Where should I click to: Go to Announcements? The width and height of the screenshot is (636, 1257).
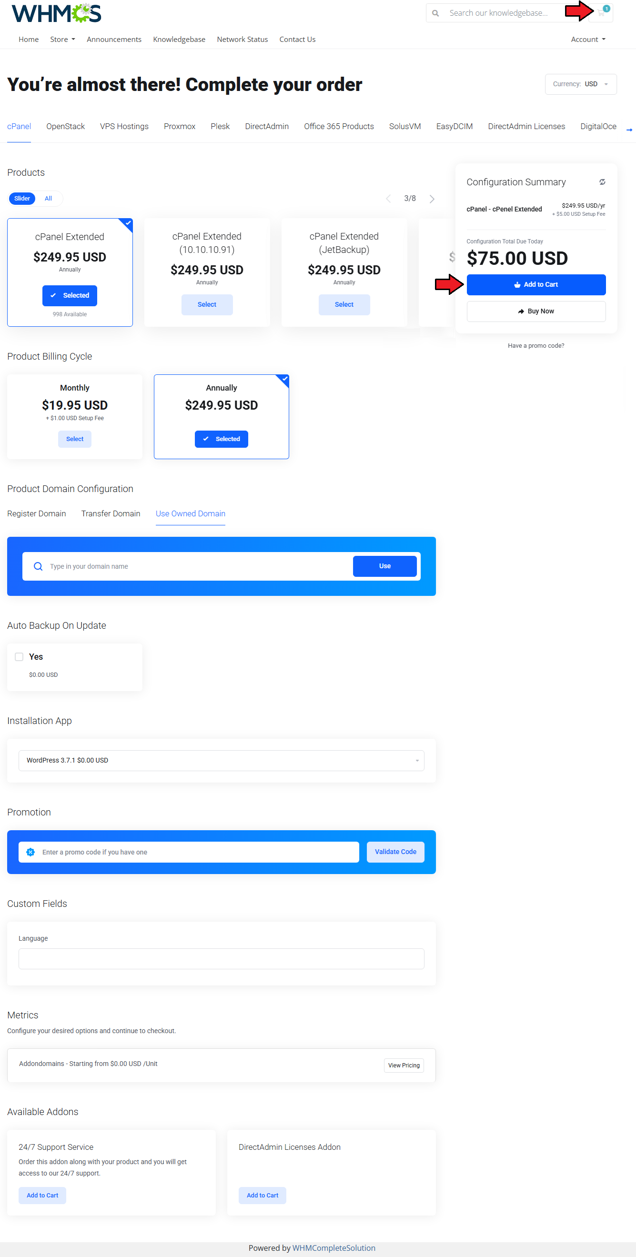pos(114,40)
